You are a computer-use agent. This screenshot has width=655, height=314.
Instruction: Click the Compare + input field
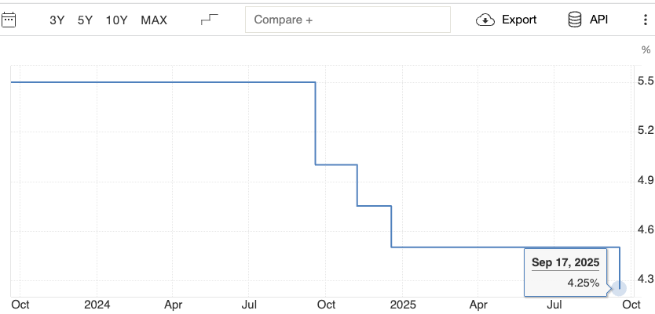coord(348,20)
